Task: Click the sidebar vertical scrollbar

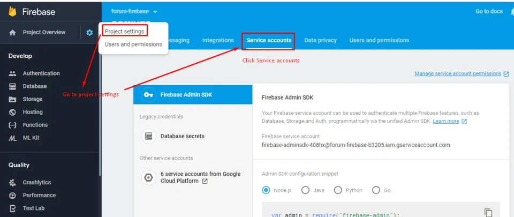Action: [x=100, y=115]
